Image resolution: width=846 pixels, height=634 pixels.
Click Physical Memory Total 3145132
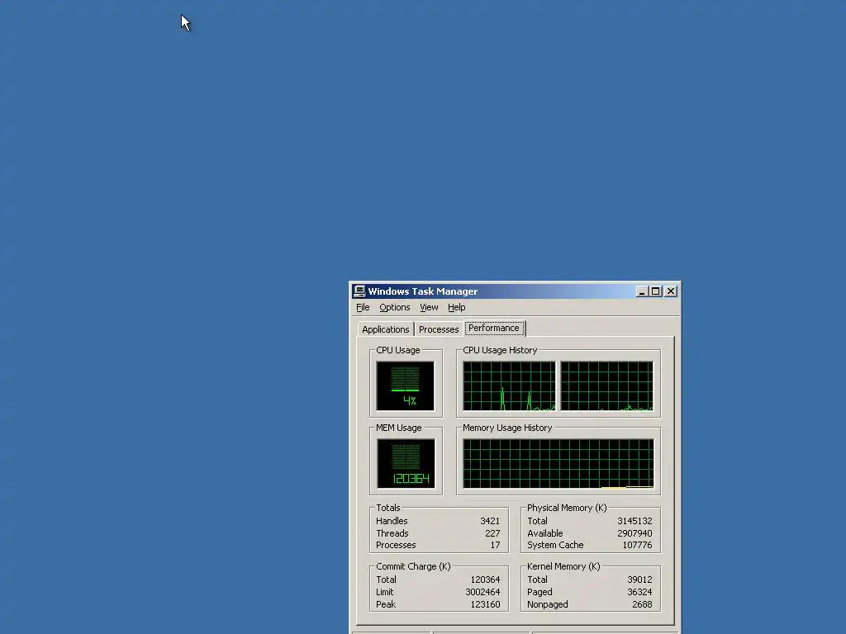pos(634,522)
